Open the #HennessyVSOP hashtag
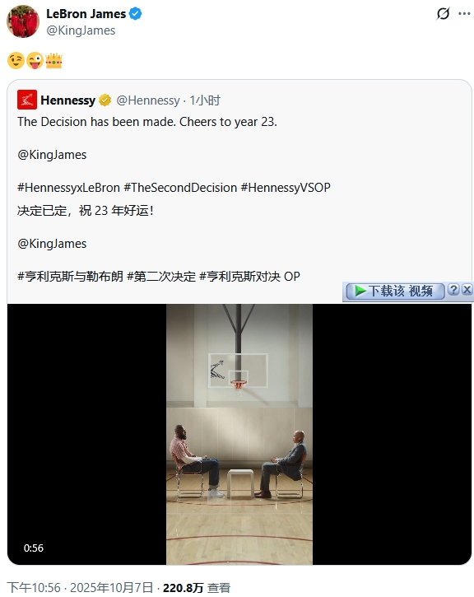474x597 pixels. pos(286,188)
